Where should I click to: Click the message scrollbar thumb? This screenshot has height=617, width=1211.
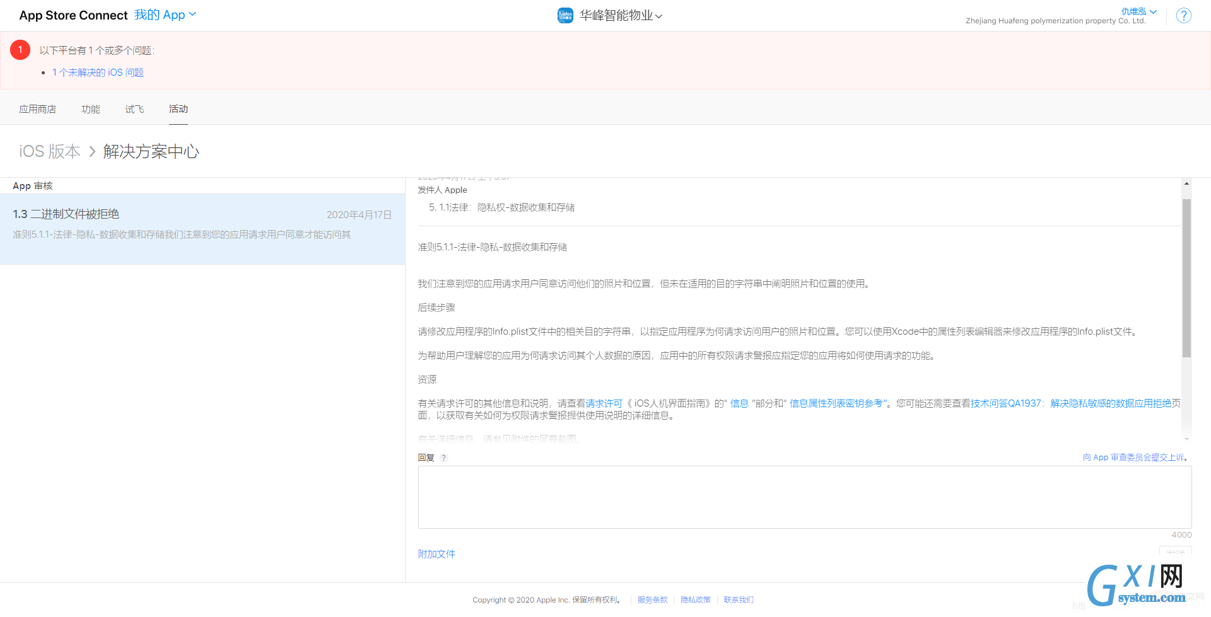(1186, 278)
